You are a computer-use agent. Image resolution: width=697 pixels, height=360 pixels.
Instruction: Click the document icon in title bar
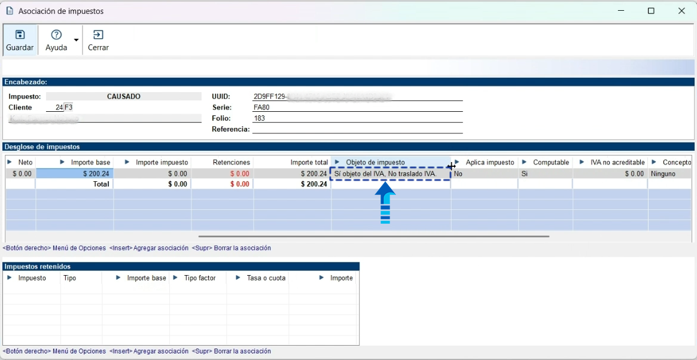click(10, 11)
